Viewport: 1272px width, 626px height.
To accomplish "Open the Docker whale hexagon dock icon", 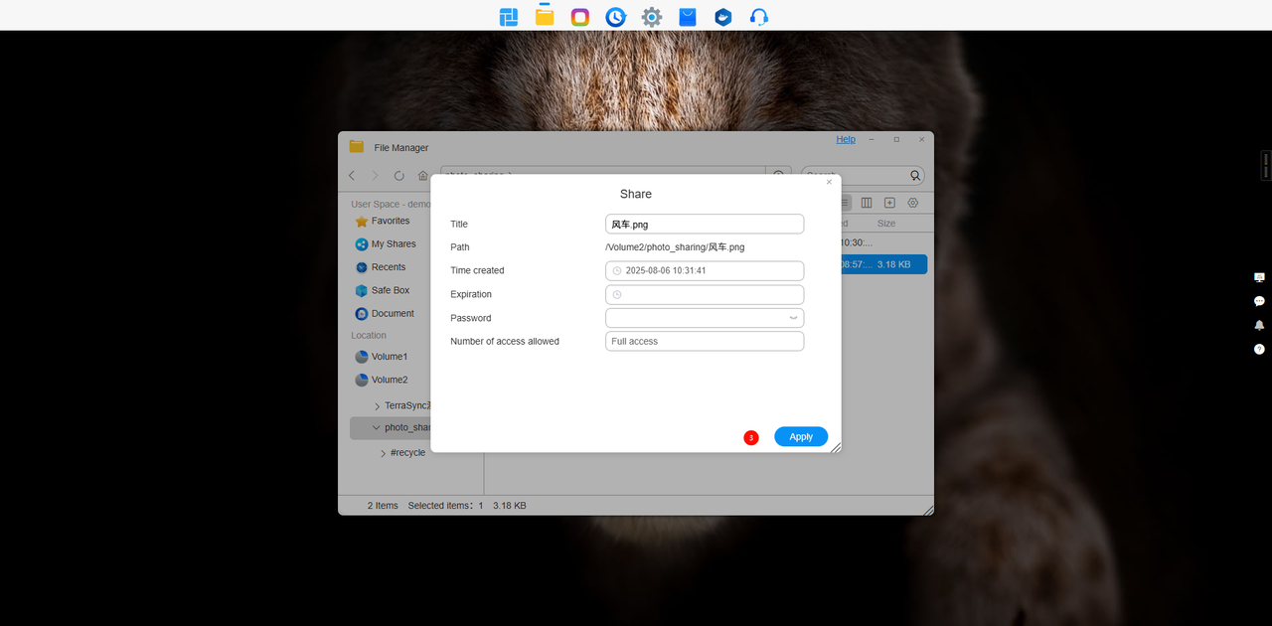I will click(x=723, y=17).
